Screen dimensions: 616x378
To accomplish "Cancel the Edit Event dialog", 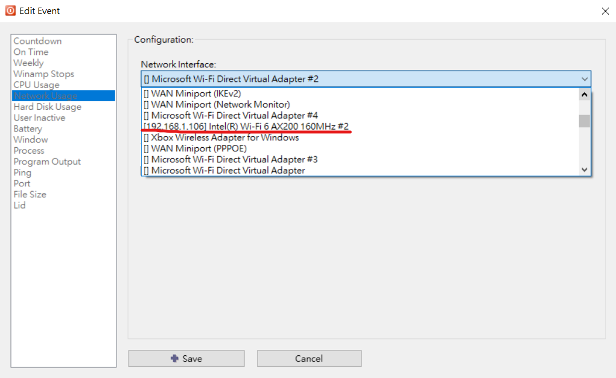I will click(x=309, y=358).
